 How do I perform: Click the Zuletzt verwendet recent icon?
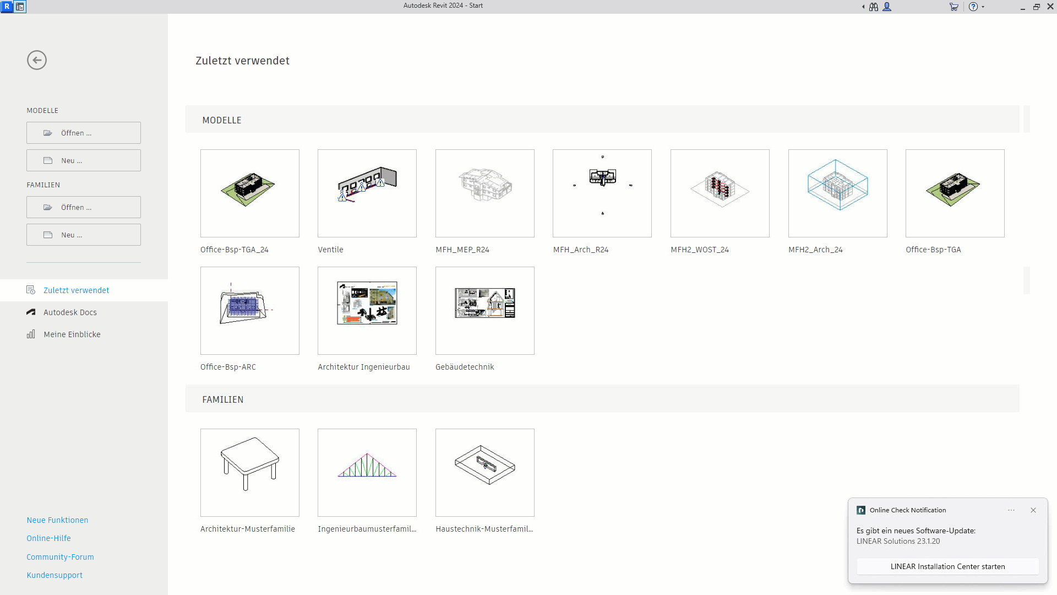(x=31, y=290)
